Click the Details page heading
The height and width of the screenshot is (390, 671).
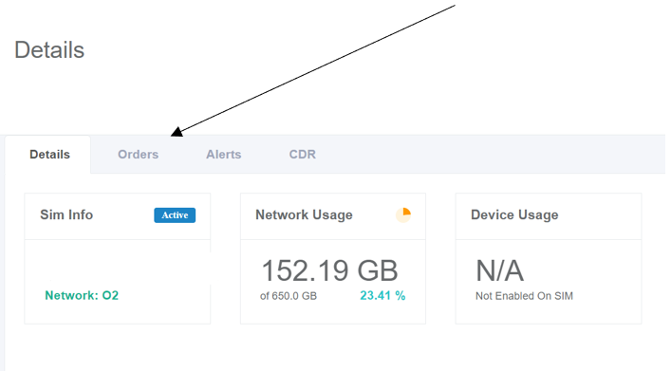(x=49, y=50)
